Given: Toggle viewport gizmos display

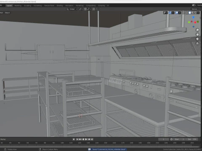Looking at the screenshot, I should click(x=170, y=13).
